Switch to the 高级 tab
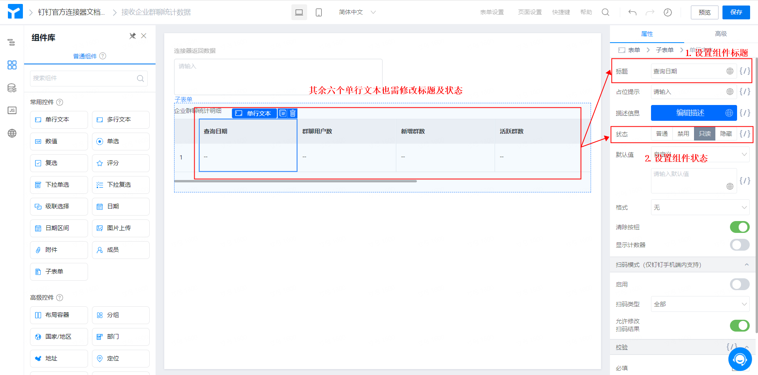The width and height of the screenshot is (758, 375). click(720, 34)
